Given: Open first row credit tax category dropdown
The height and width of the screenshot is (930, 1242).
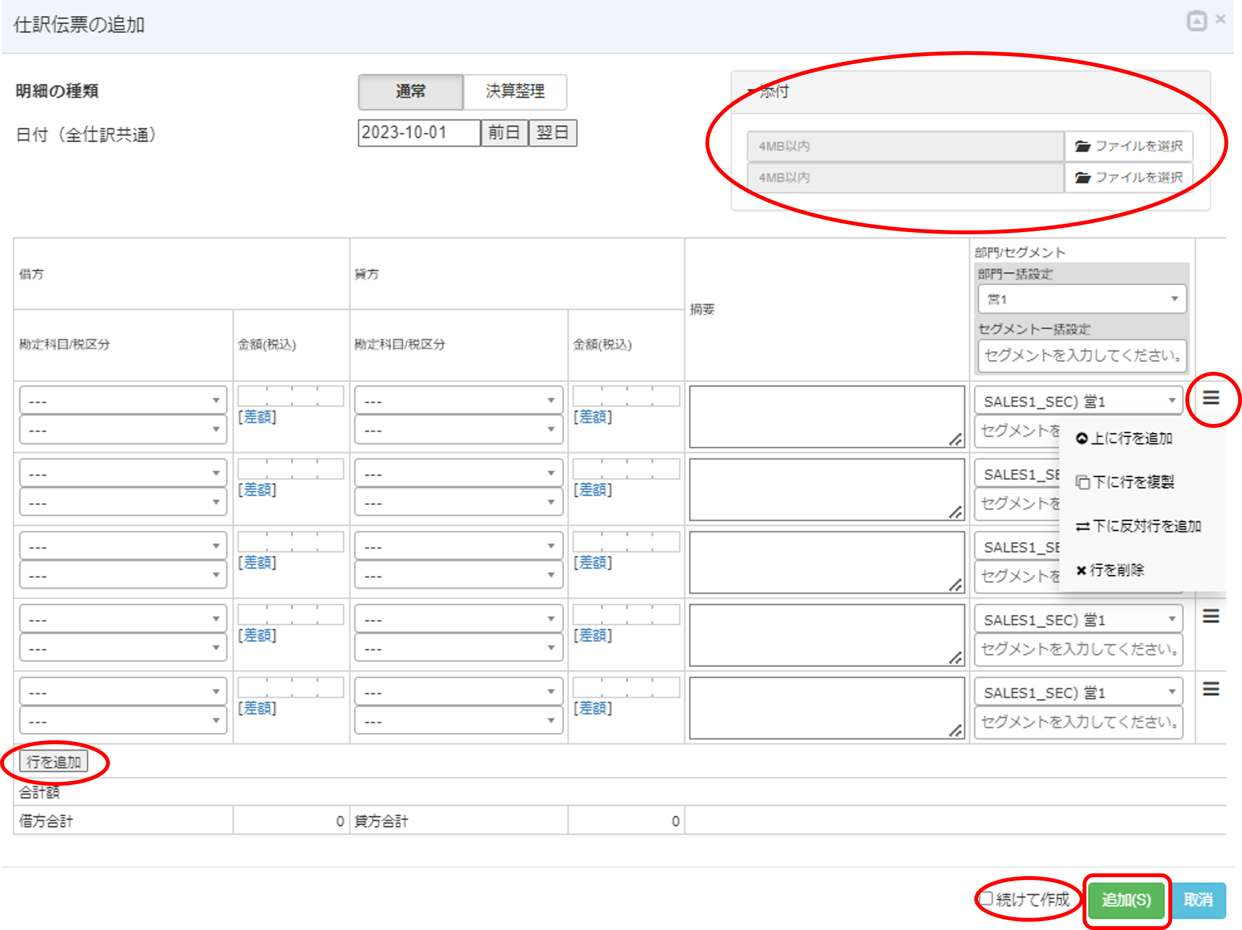Looking at the screenshot, I should (x=459, y=430).
